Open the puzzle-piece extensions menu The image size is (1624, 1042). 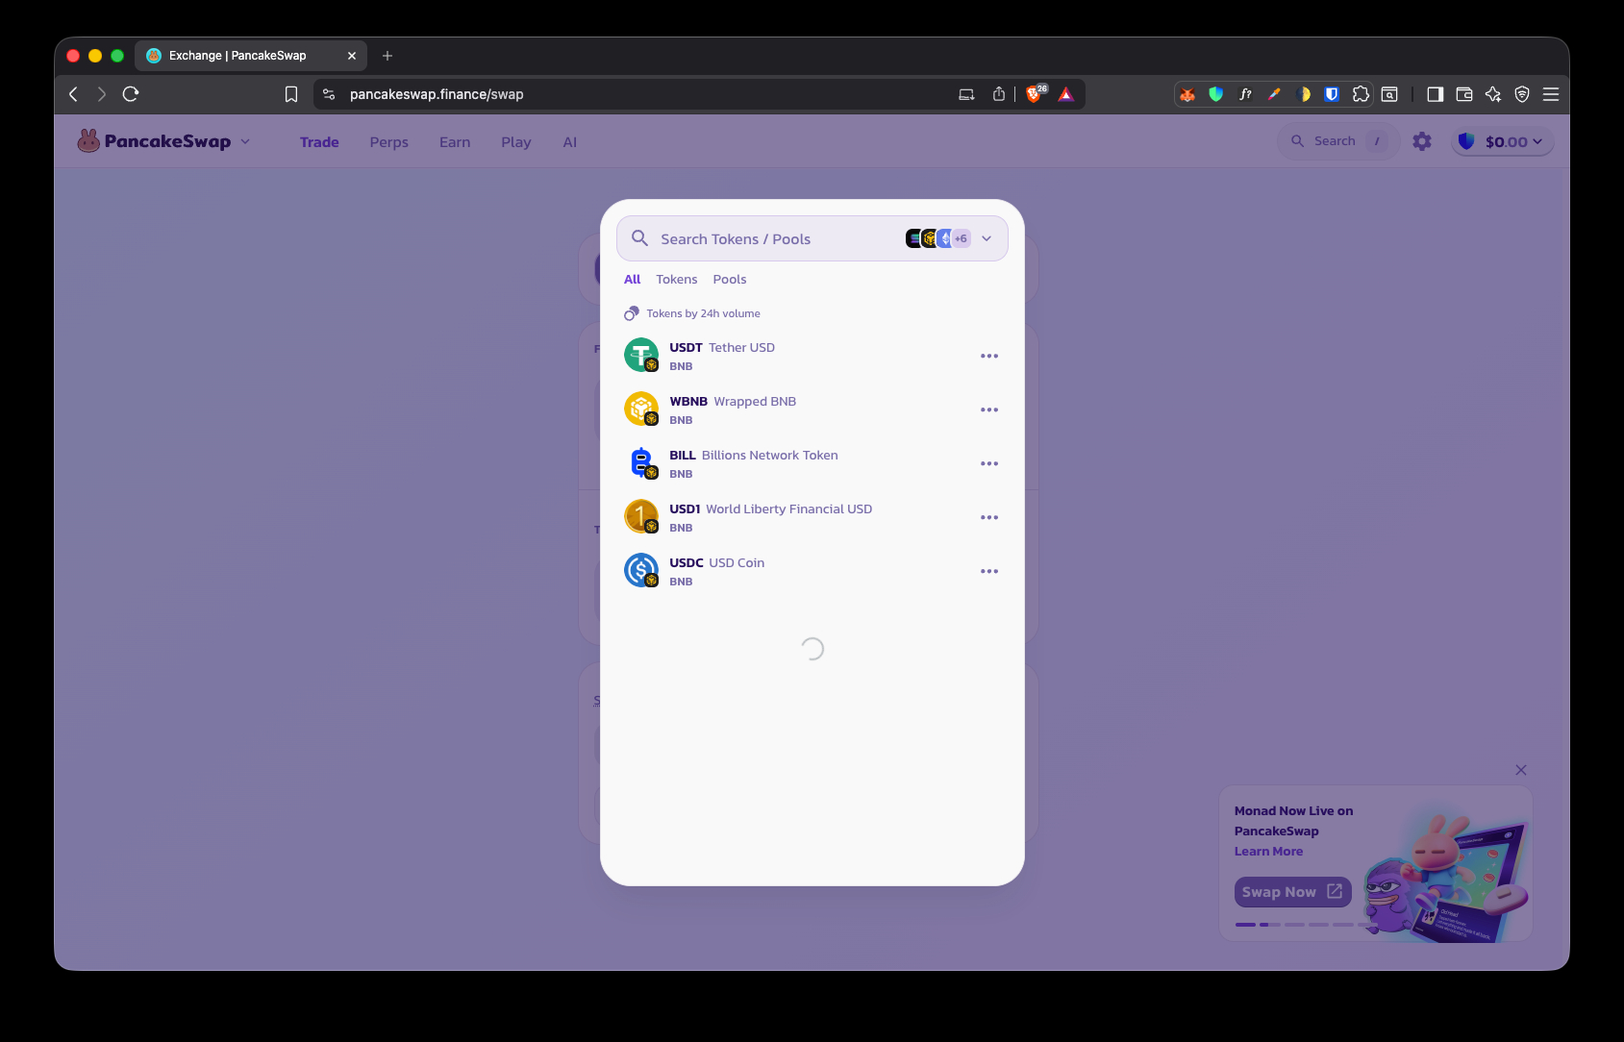click(x=1361, y=94)
